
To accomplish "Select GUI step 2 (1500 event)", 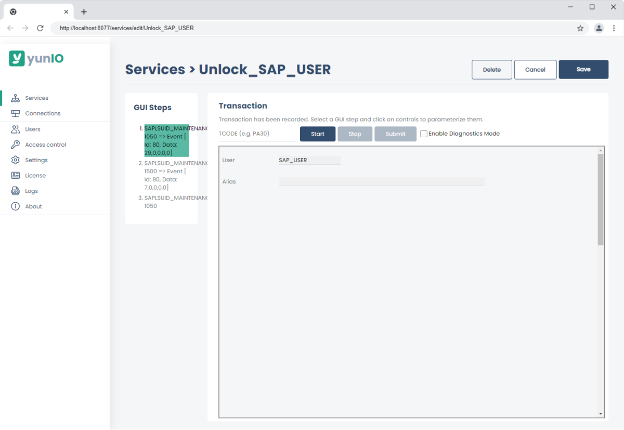I will tap(166, 175).
